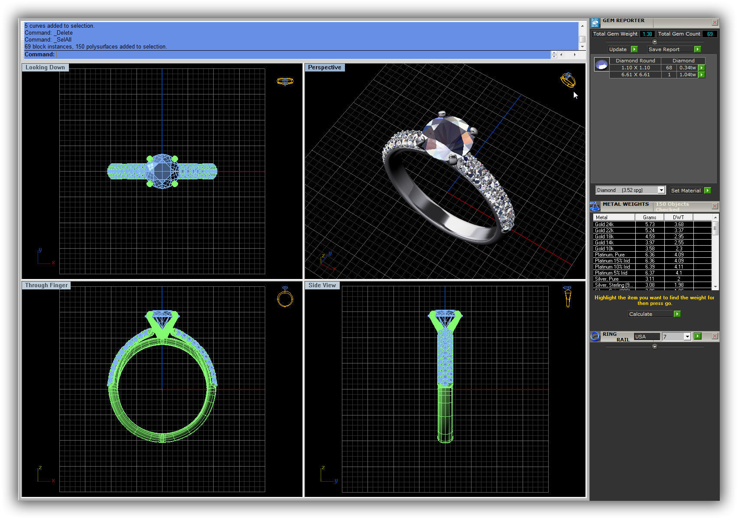
Task: Click the 0.34tw weight cell
Action: (687, 68)
